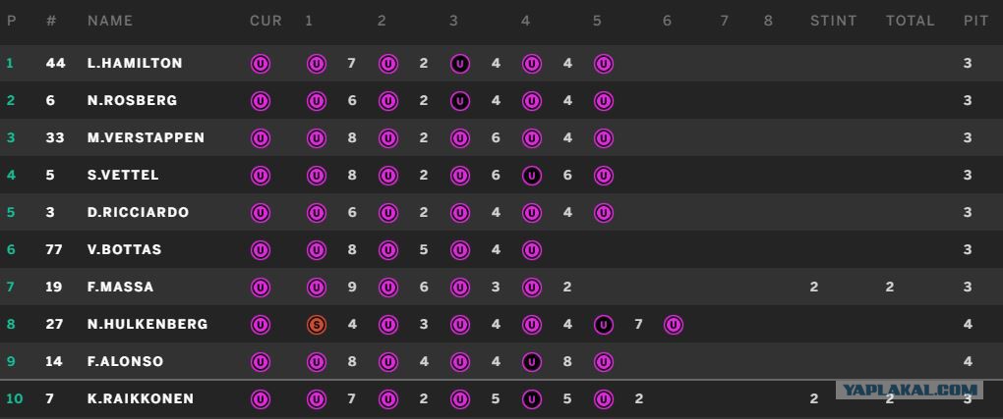This screenshot has width=1003, height=419.
Task: Click Raikkonen's dark stint 4 tyre icon
Action: [532, 399]
